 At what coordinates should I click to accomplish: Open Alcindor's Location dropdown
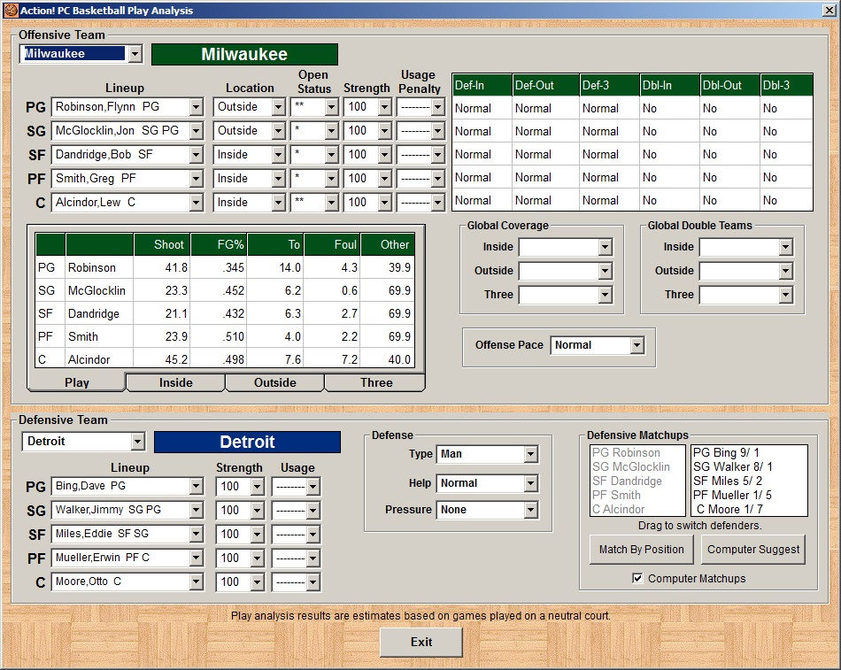[x=278, y=203]
